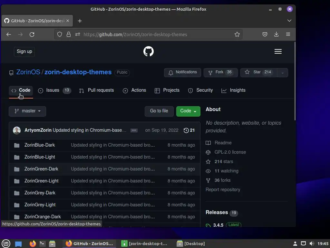Expand the commit message ellipsis button
330x248 pixels.
134,130
